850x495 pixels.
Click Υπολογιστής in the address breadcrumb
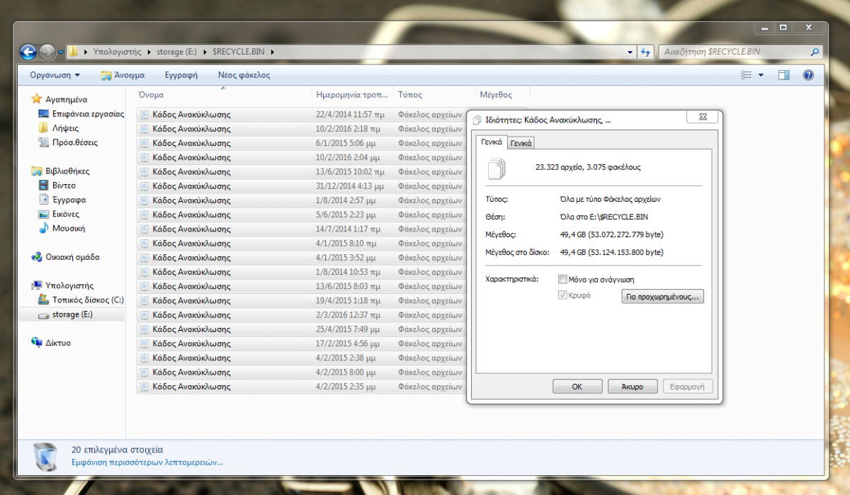[x=116, y=52]
